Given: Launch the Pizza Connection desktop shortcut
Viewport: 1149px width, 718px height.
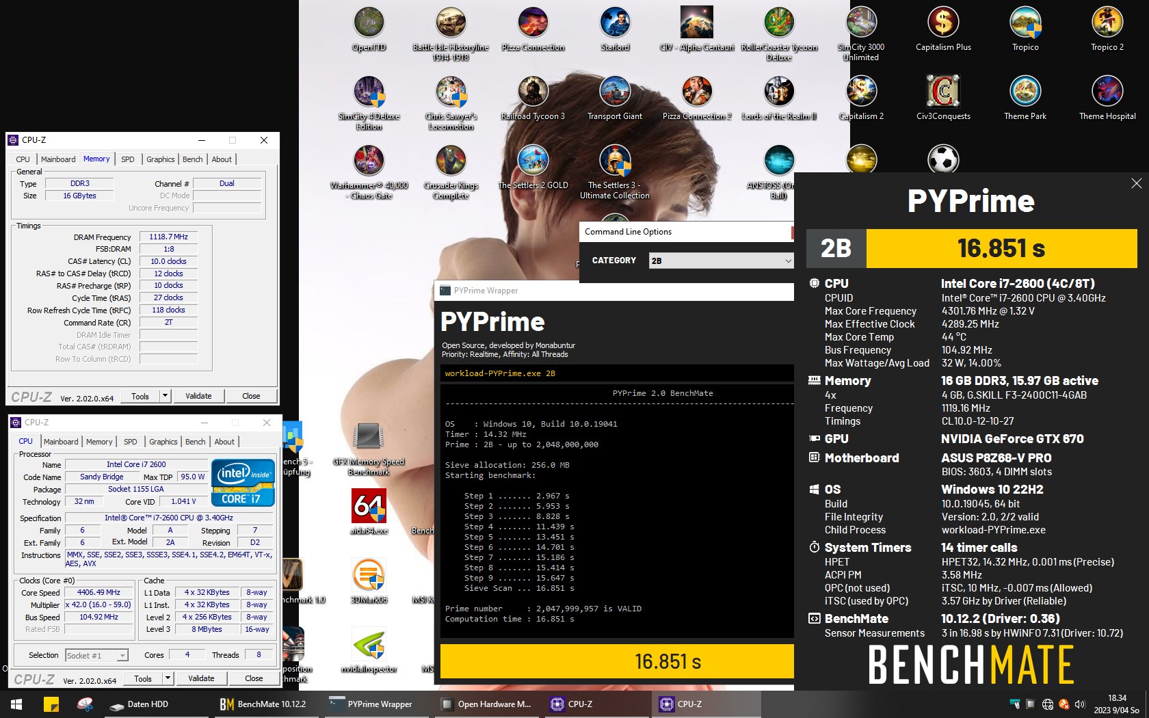Looking at the screenshot, I should [533, 30].
